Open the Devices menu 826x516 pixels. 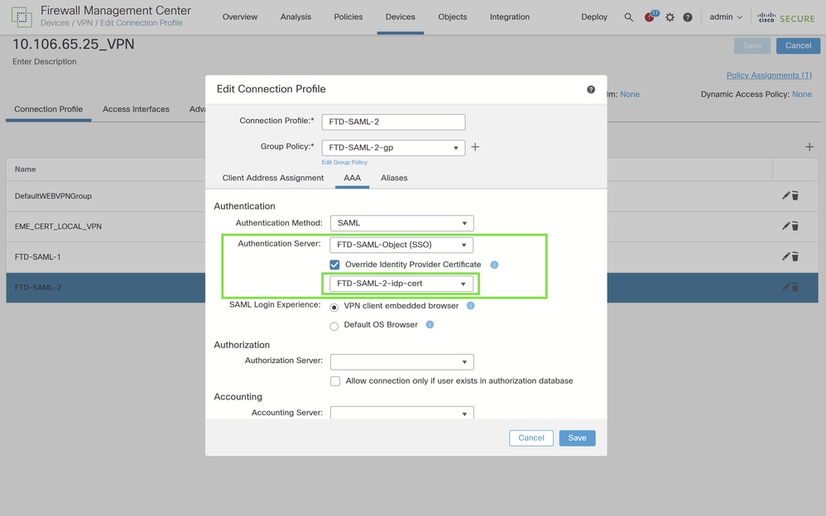pyautogui.click(x=401, y=17)
